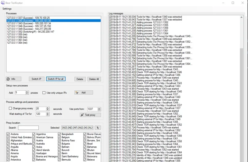Viewport: 248px width, 162px height.
Task: Uncheck the Argentina country checkbox
Action: click(34, 134)
